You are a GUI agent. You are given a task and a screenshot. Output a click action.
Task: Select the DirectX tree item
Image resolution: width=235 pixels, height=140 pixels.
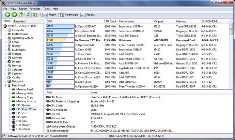[16, 62]
